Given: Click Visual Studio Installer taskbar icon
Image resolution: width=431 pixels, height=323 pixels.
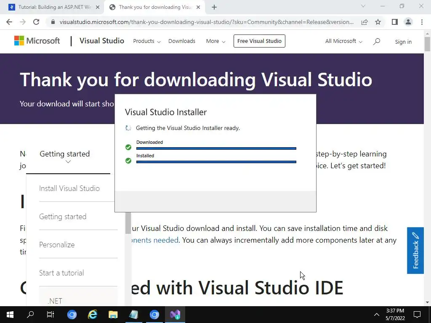Looking at the screenshot, I should coord(175,315).
